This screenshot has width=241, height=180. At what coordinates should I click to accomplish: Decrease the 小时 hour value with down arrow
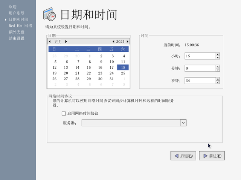coord(218,57)
